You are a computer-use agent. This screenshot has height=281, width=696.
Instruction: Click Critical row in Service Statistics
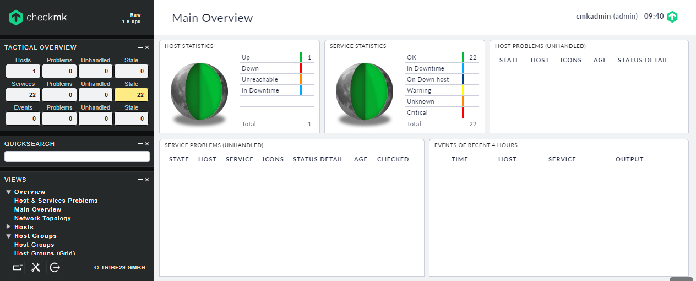pyautogui.click(x=442, y=112)
